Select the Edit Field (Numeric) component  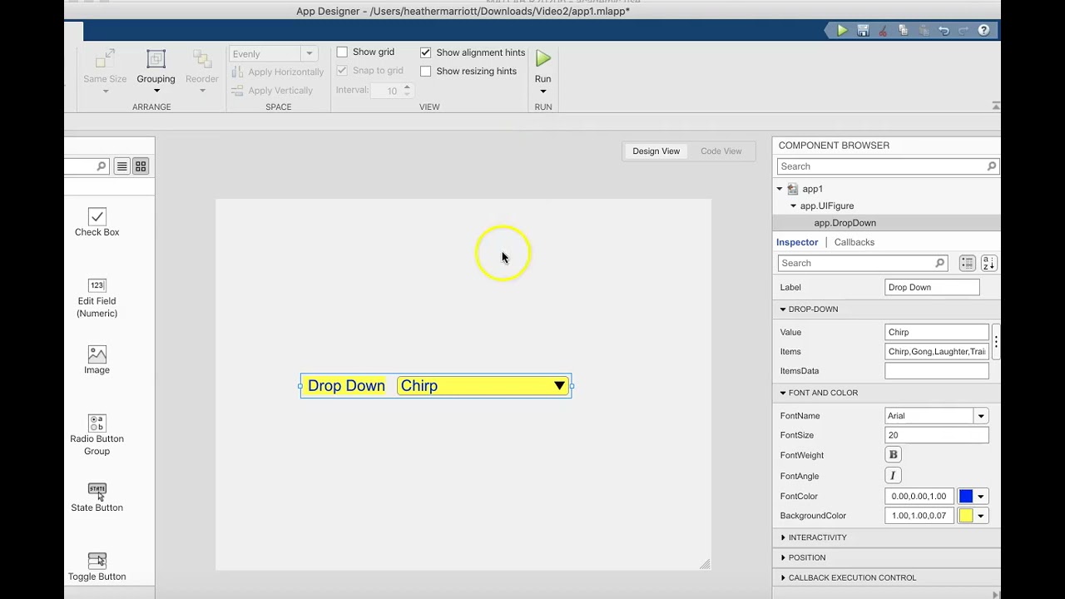pos(97,299)
